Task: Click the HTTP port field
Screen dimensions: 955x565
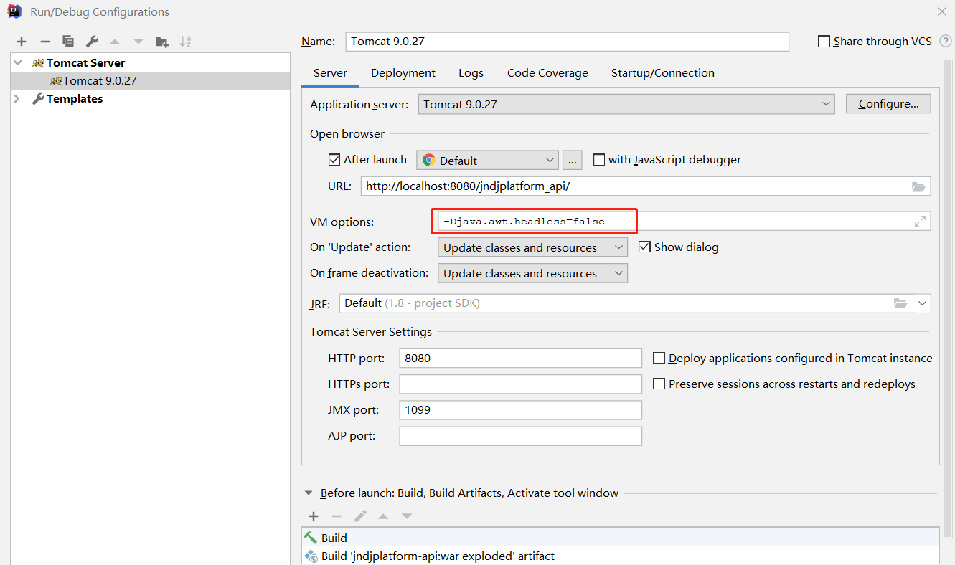Action: [x=520, y=358]
